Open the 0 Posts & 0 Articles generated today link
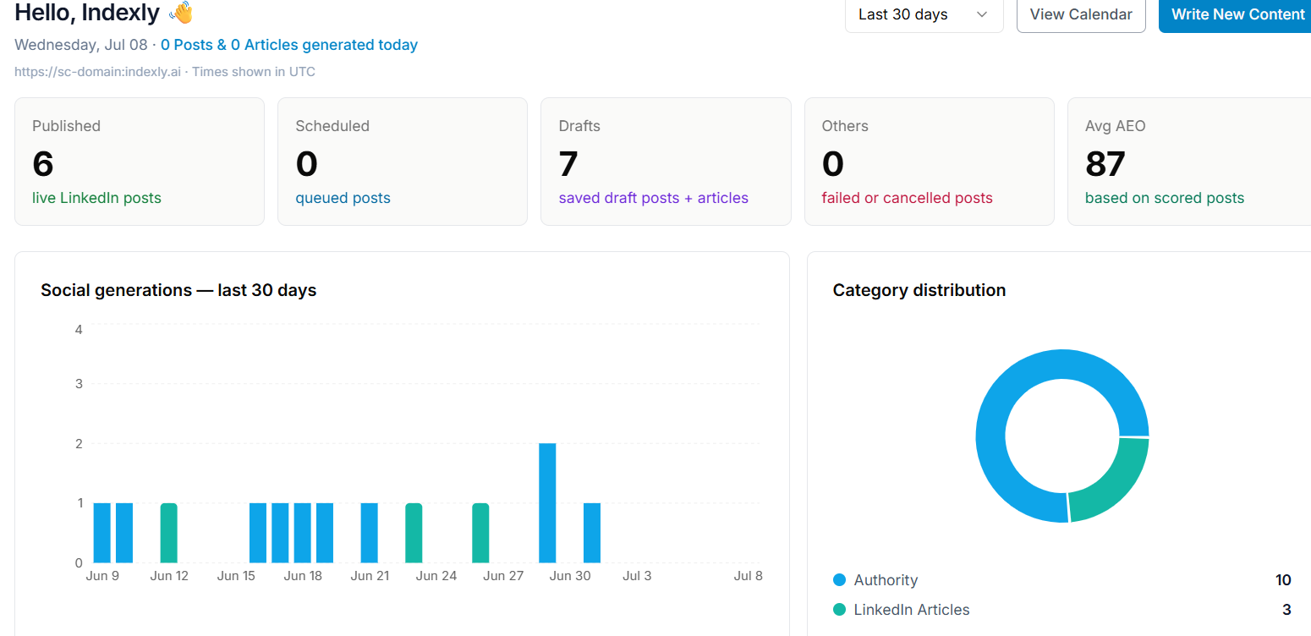 click(x=289, y=45)
